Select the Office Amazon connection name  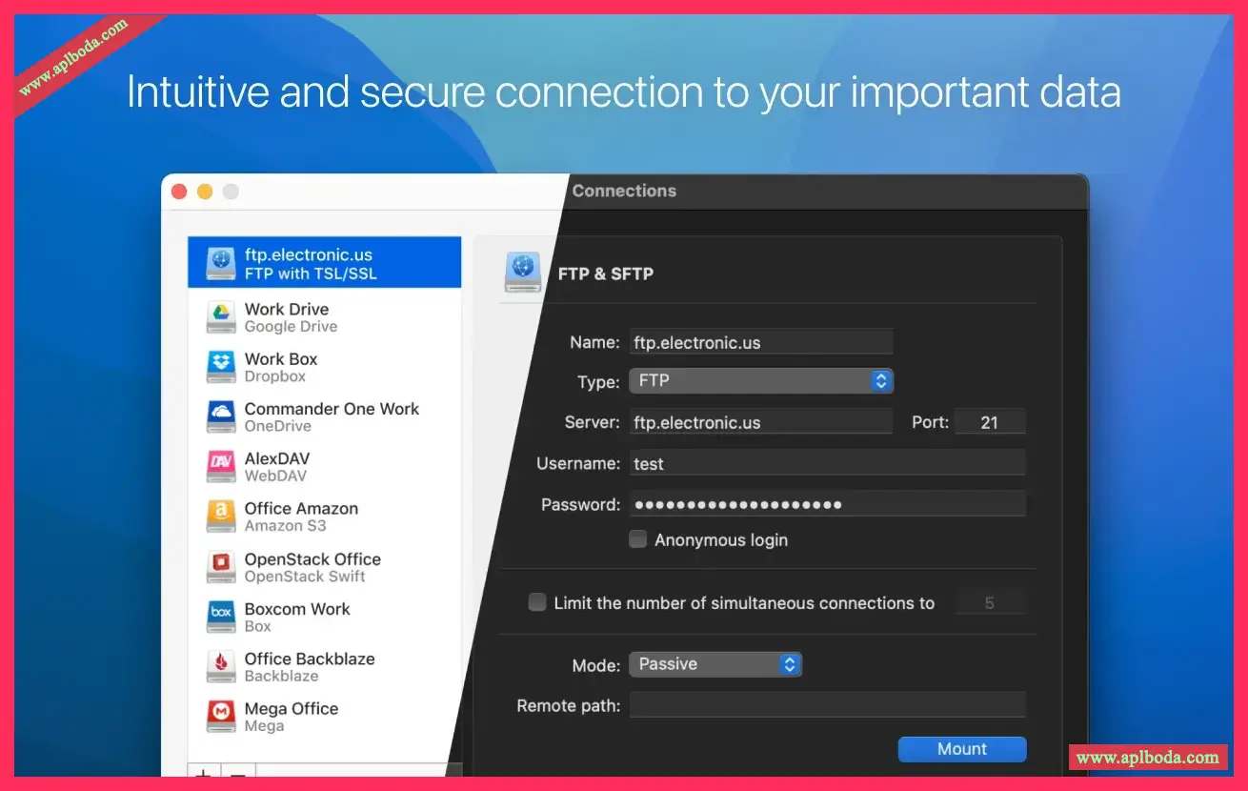pos(301,508)
